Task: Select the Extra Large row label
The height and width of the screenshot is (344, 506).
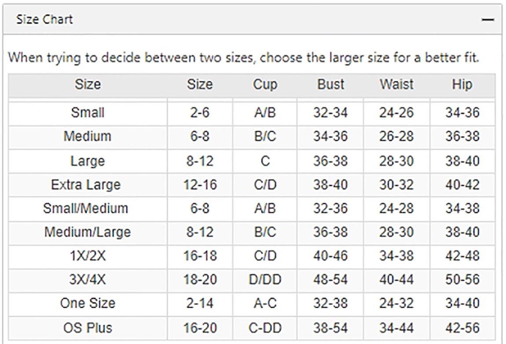Action: point(85,185)
